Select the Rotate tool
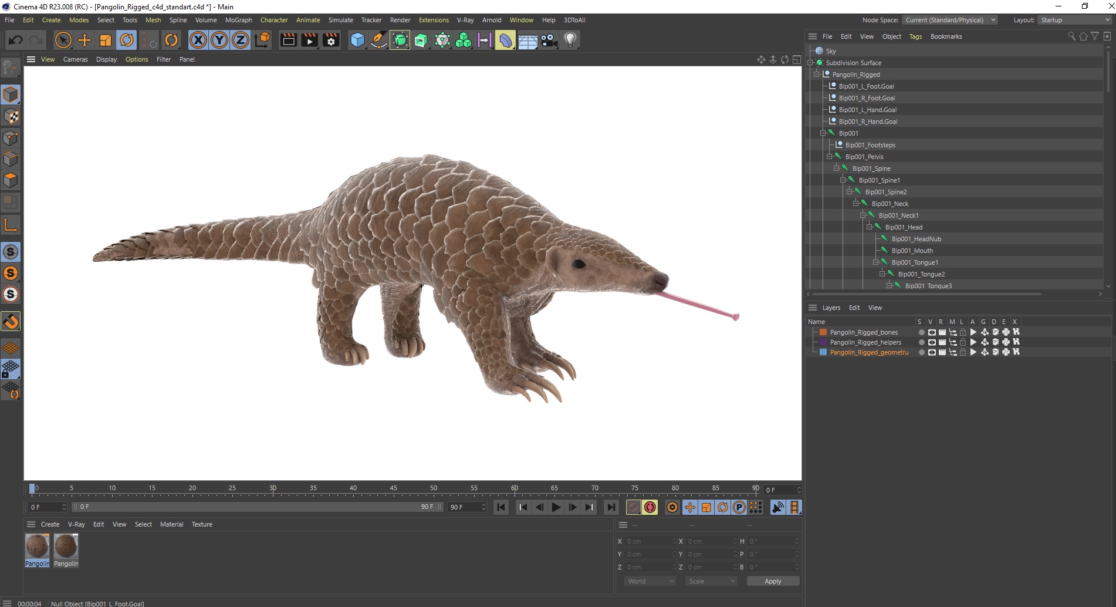Image resolution: width=1116 pixels, height=607 pixels. (x=127, y=40)
